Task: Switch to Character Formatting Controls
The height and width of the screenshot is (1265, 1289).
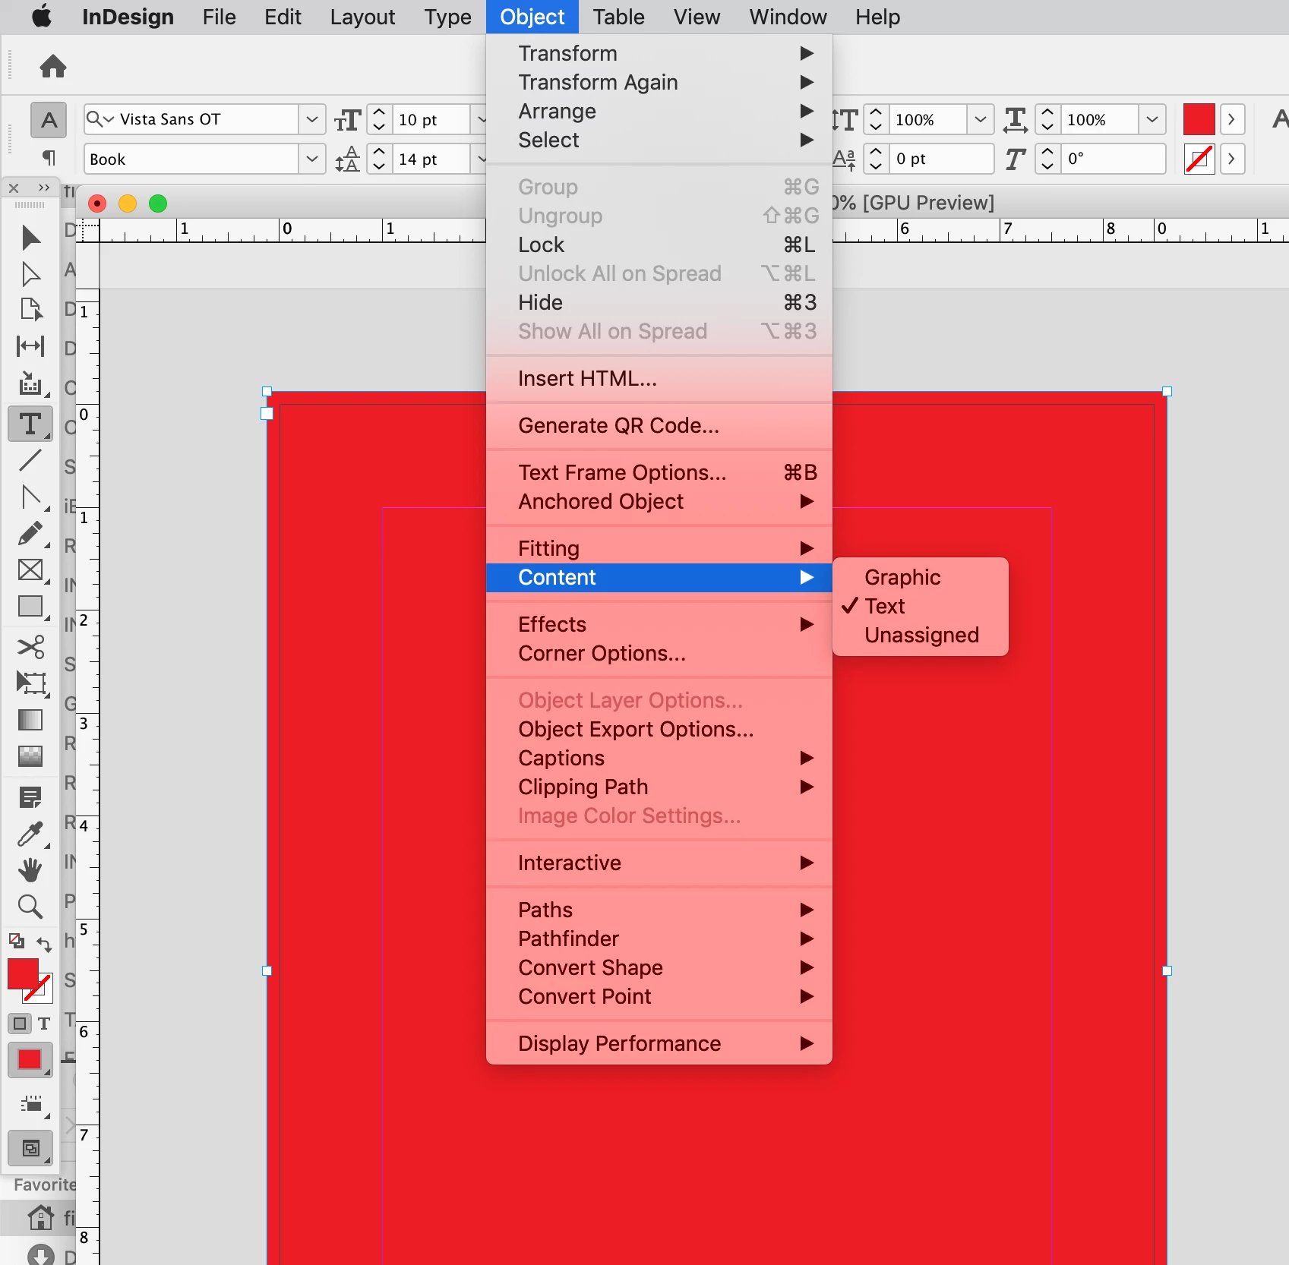Action: 49,120
